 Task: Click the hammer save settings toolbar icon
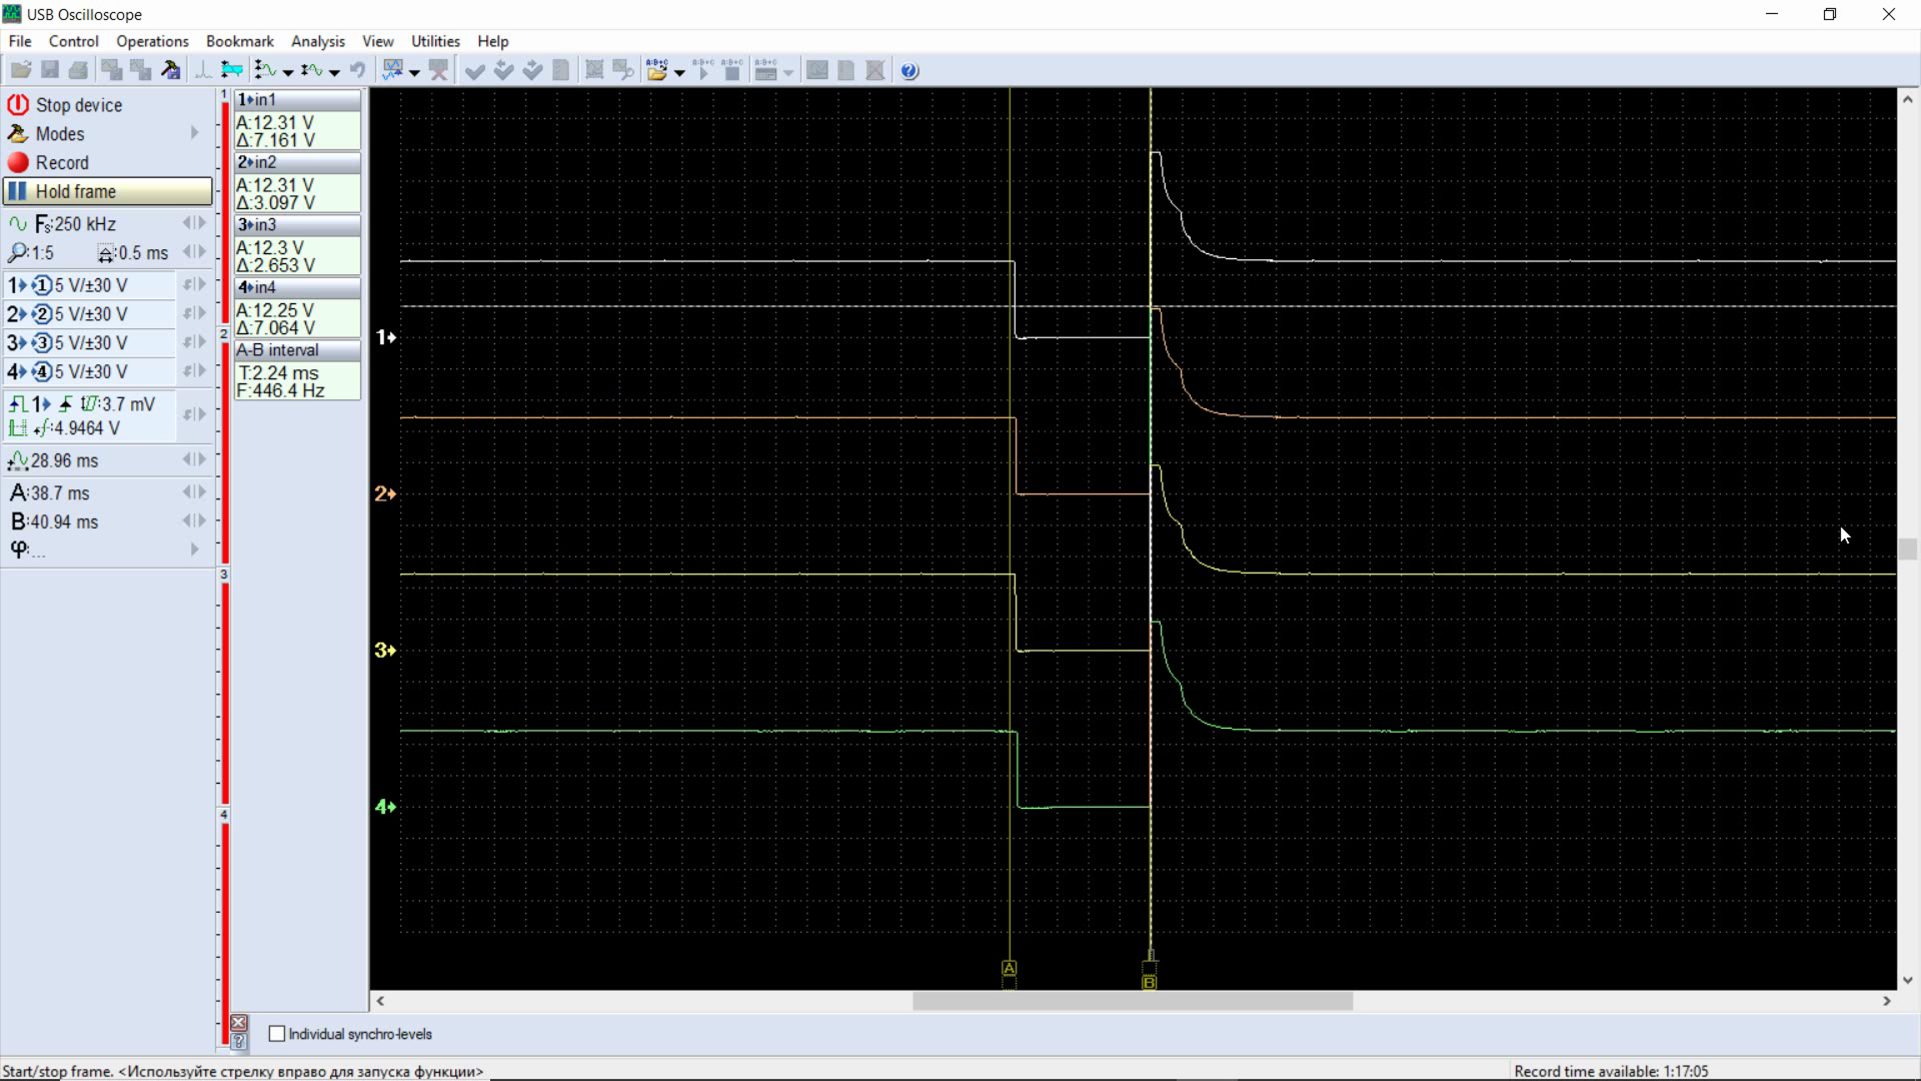pos(171,71)
